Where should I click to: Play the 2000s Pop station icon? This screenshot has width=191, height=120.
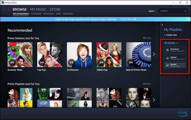[x=101, y=62]
